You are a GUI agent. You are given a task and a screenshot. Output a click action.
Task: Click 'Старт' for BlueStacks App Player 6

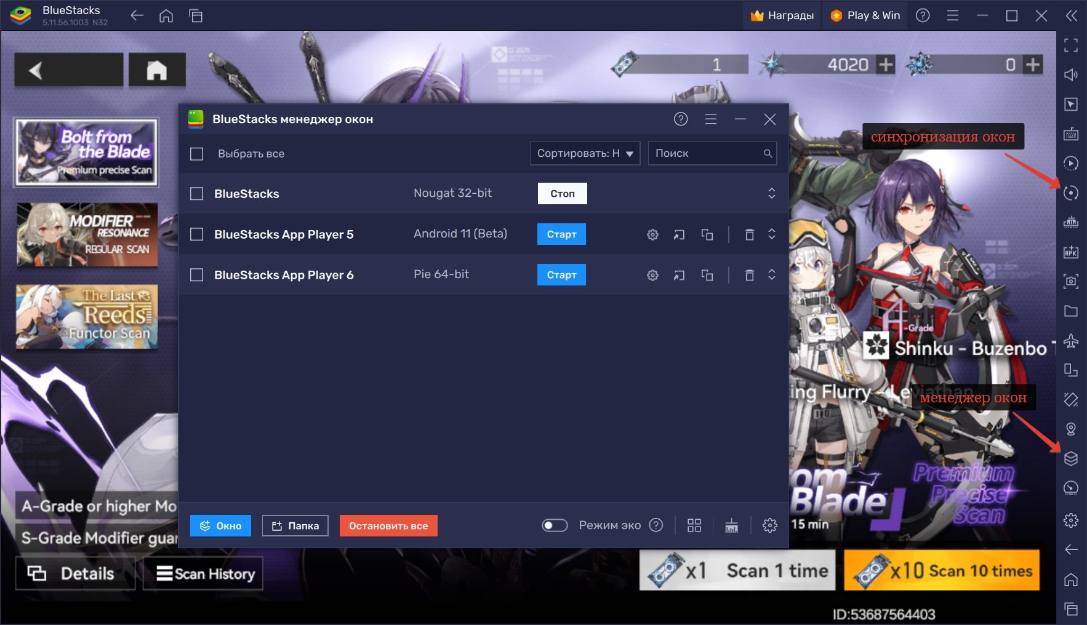point(561,275)
